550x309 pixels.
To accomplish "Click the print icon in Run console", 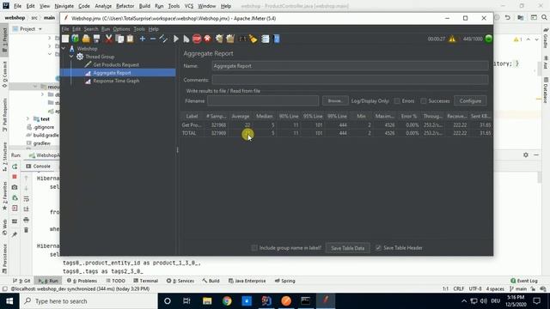I will [x=26, y=220].
